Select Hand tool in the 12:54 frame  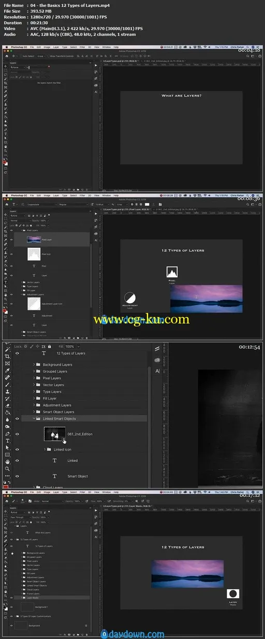(7, 462)
